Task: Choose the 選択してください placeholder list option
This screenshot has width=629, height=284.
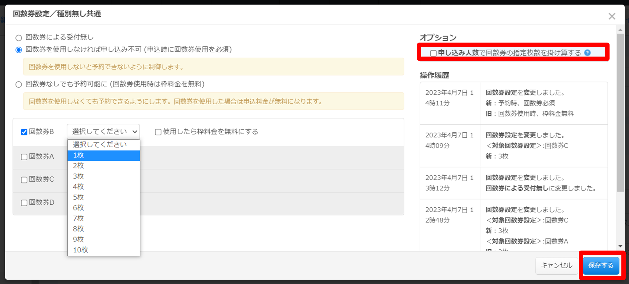Action: click(103, 145)
